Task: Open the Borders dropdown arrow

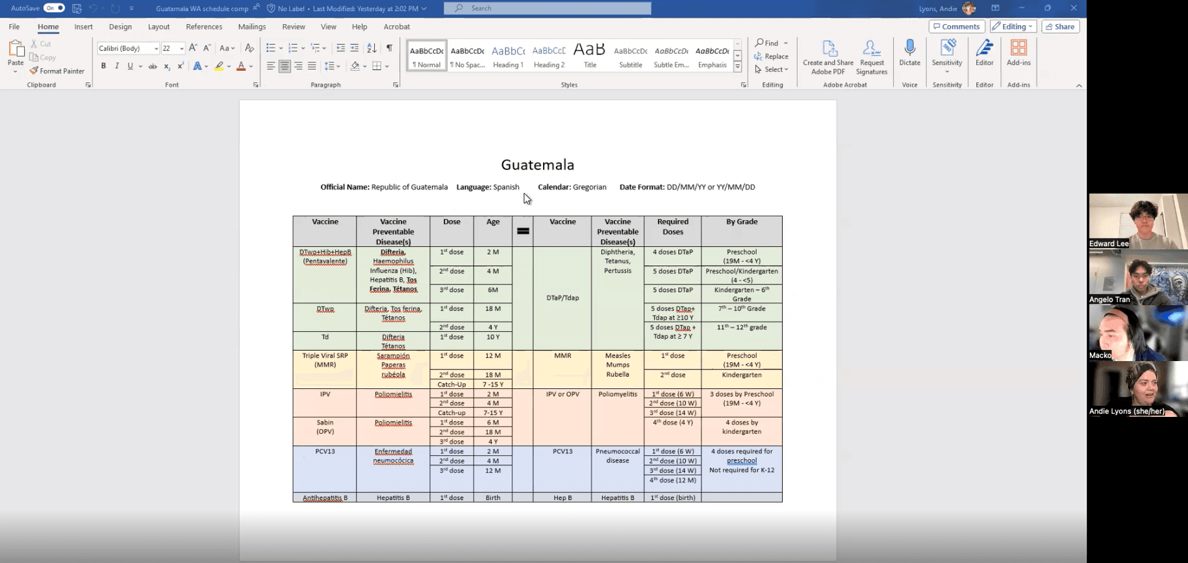Action: 386,66
